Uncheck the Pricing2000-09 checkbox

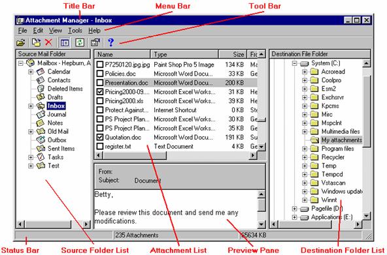tap(100, 92)
